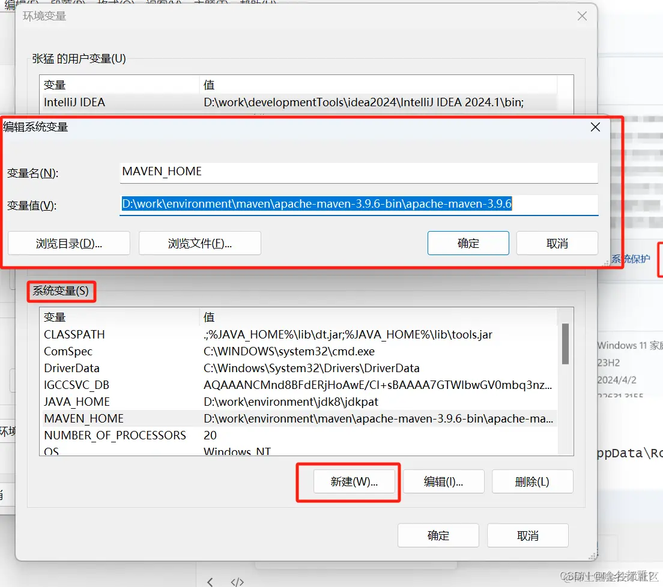
Task: Close the 编辑系统变量 dialog
Action: 595,127
